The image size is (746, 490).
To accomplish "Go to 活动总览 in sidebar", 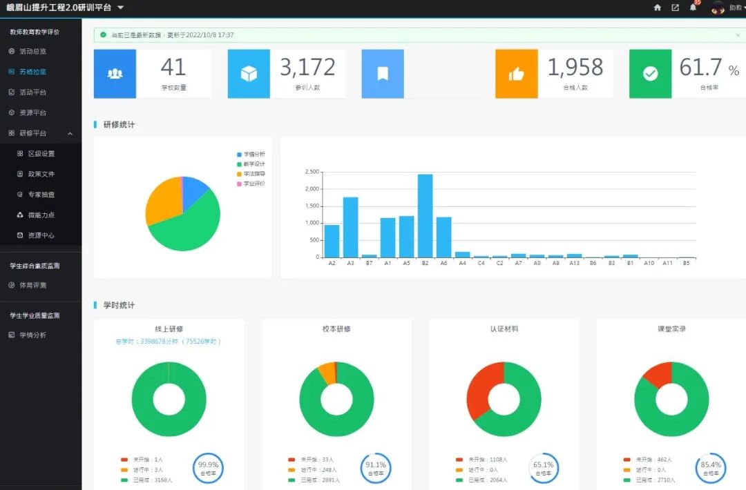I will tap(32, 52).
